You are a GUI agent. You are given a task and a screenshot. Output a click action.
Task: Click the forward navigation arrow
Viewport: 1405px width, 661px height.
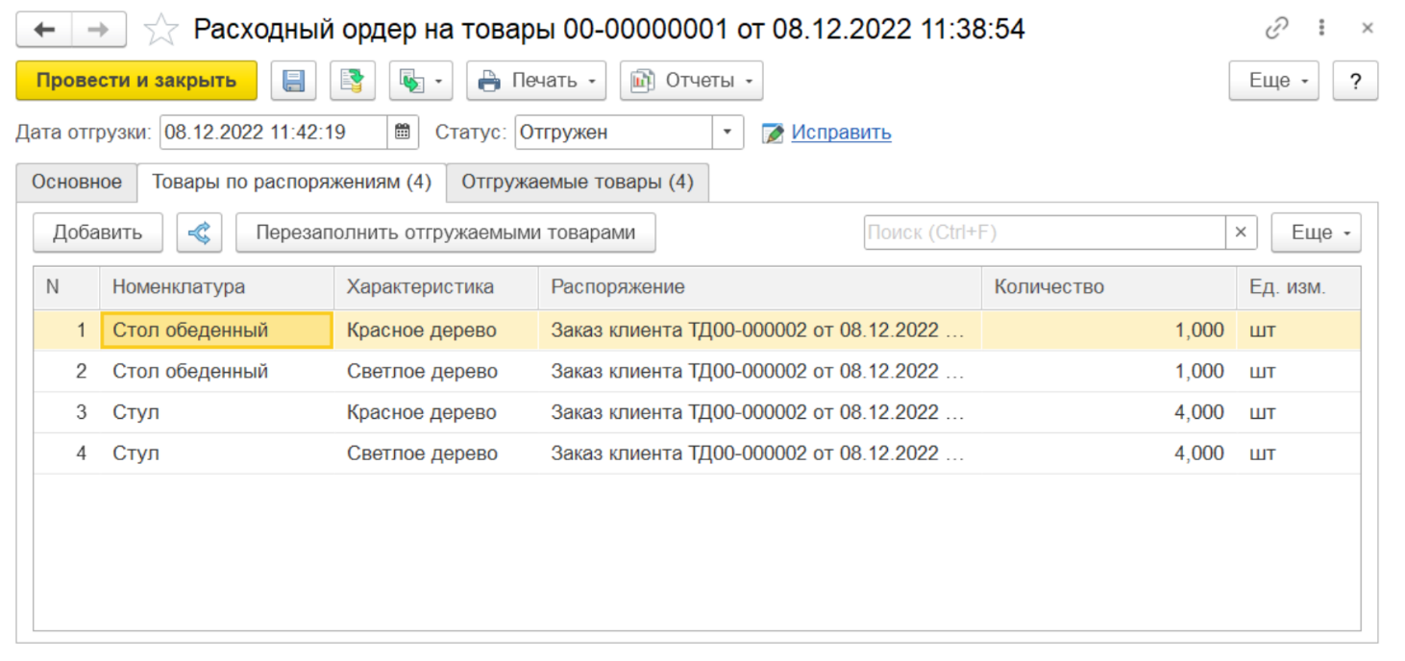click(x=98, y=30)
